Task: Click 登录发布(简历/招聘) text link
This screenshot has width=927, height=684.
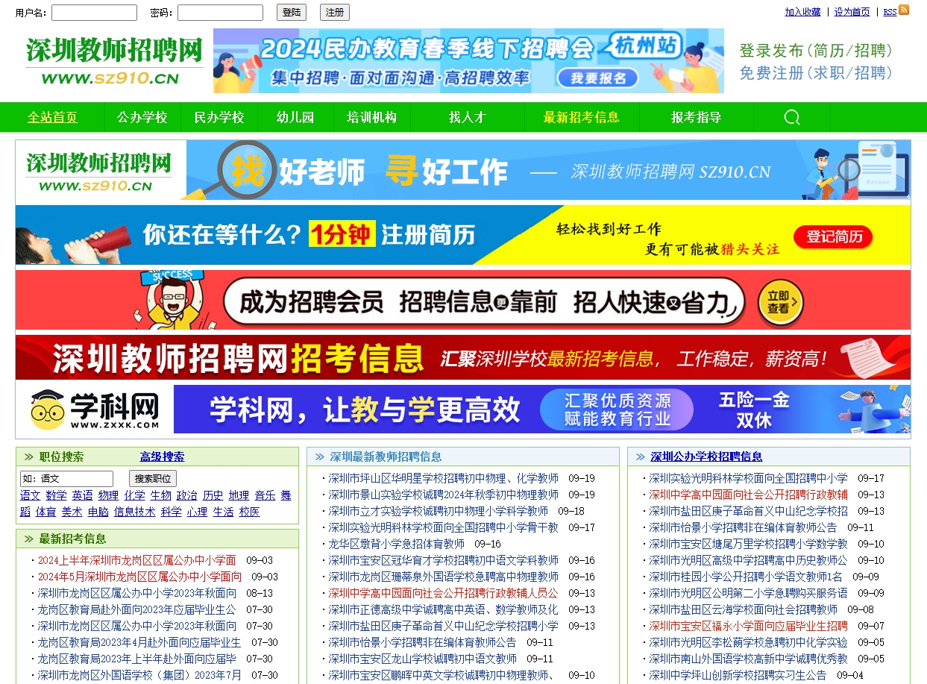Action: click(x=816, y=51)
